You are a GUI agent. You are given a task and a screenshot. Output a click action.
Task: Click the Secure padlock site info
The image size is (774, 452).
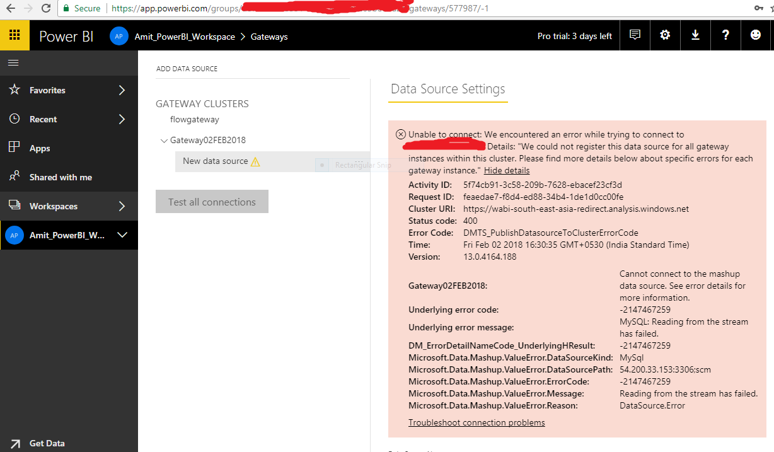click(82, 8)
